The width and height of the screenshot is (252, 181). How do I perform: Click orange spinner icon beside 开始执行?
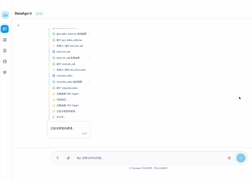click(54, 100)
